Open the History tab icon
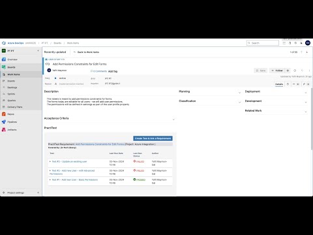313x235 pixels. point(288,84)
